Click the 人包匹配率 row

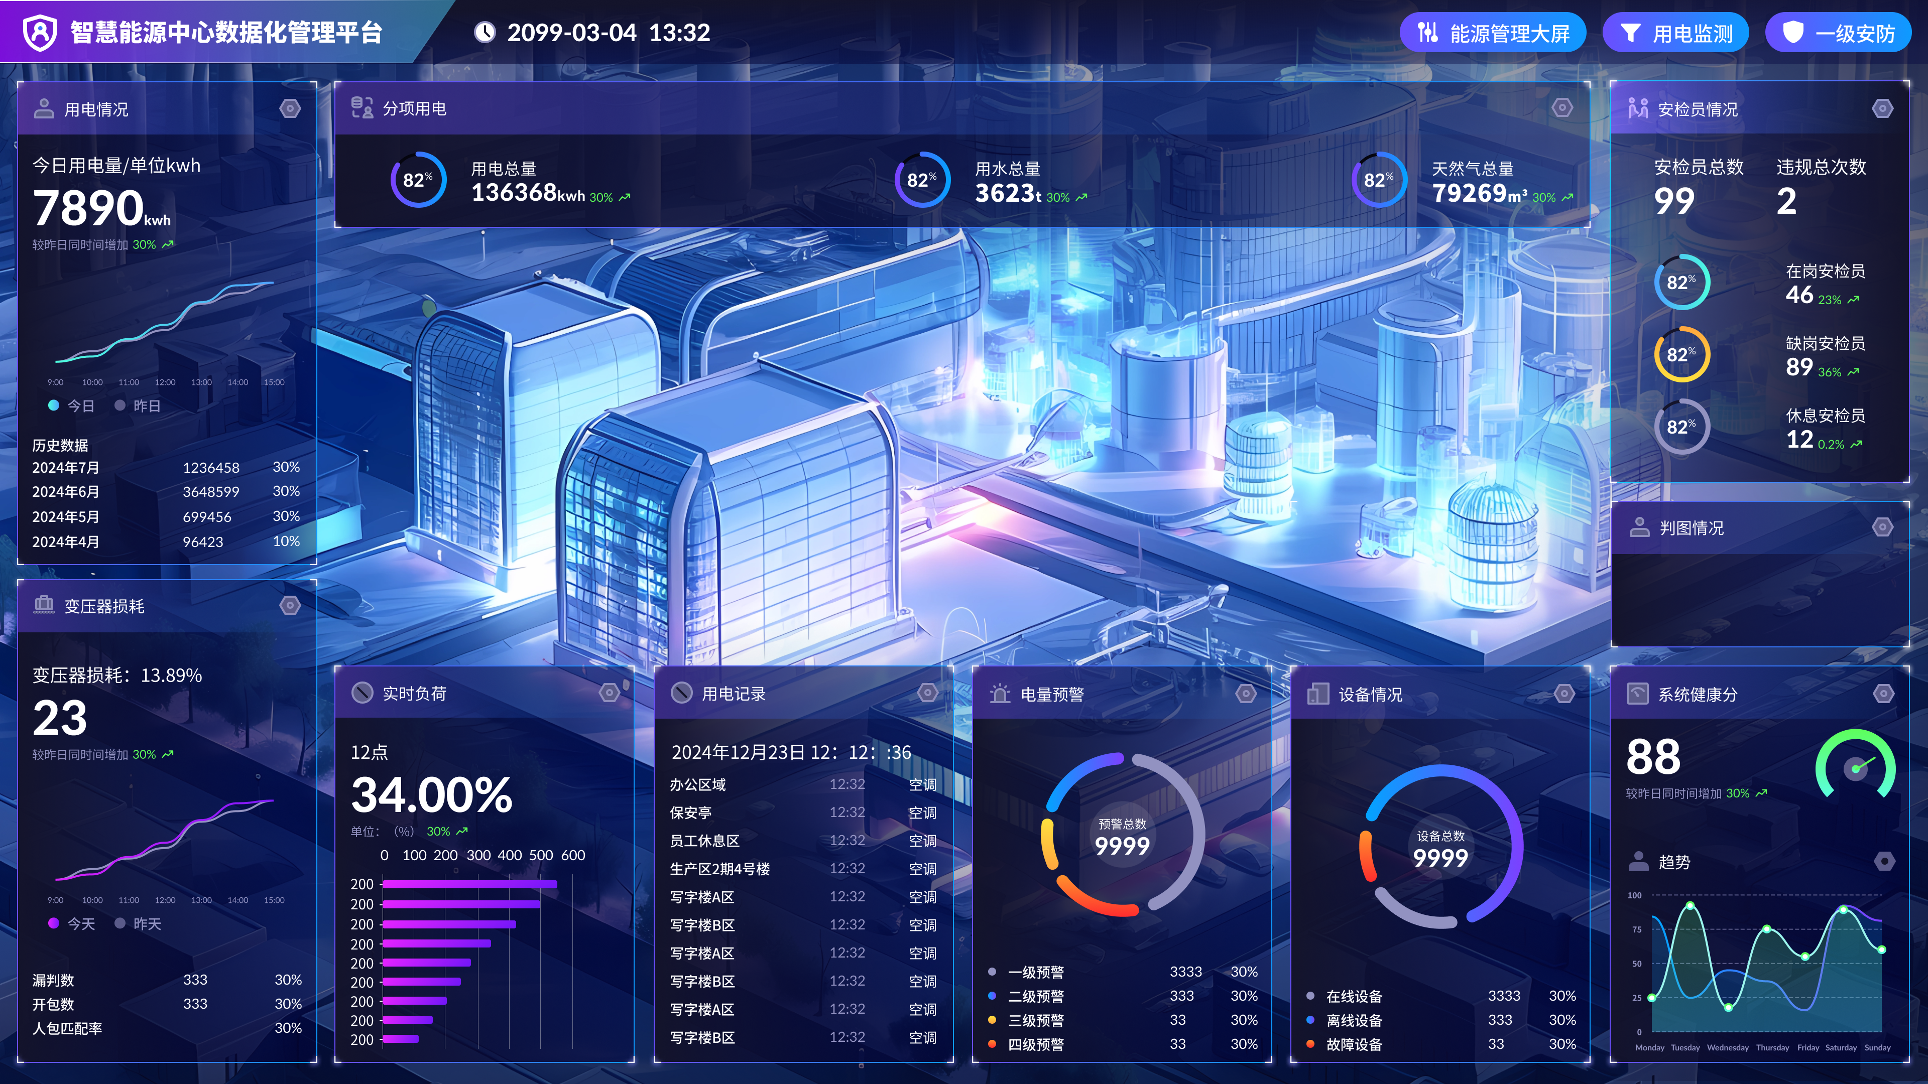pos(166,1028)
